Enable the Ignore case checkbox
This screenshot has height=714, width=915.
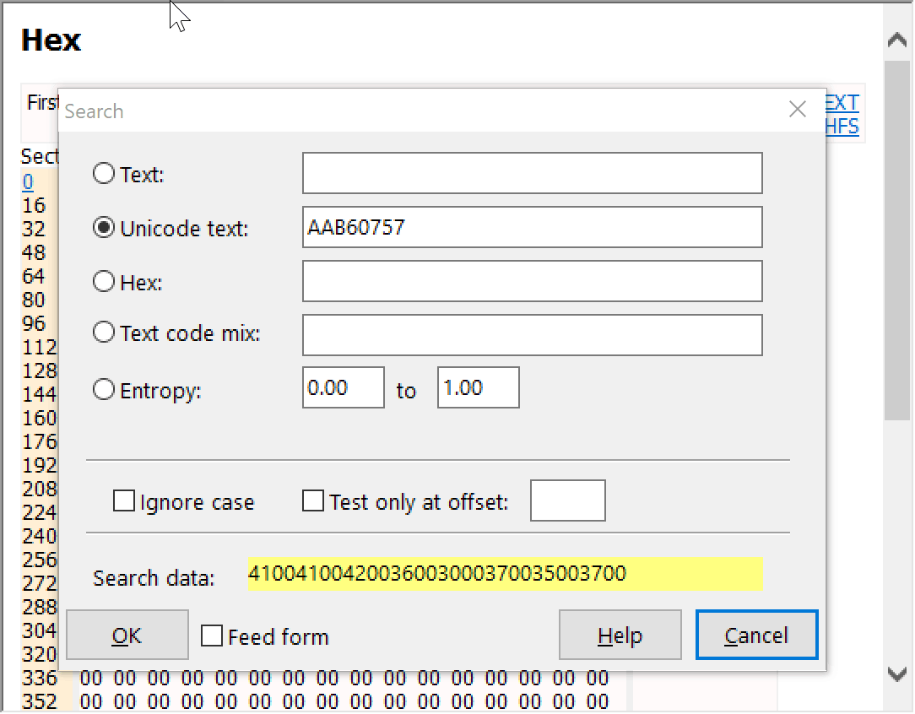point(124,500)
